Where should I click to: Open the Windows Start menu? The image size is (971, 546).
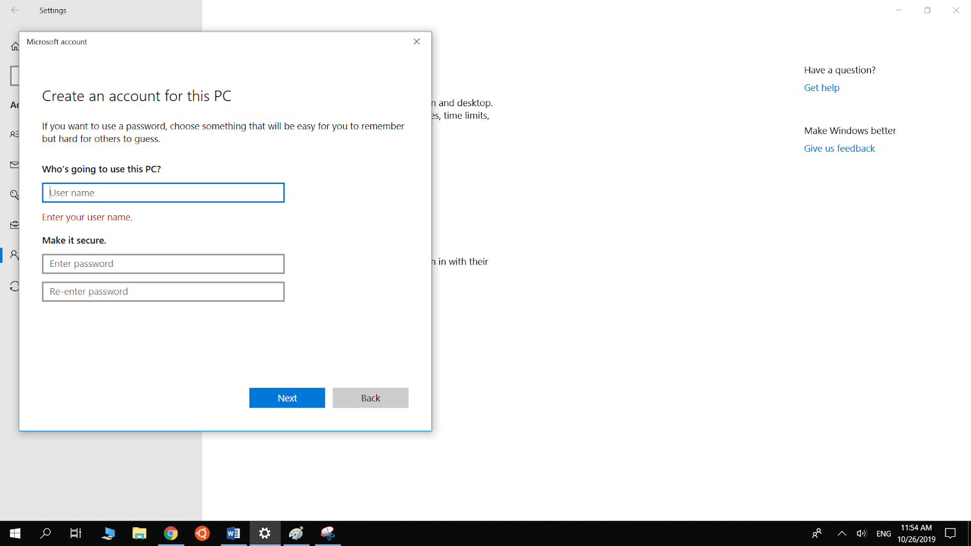[x=15, y=533]
